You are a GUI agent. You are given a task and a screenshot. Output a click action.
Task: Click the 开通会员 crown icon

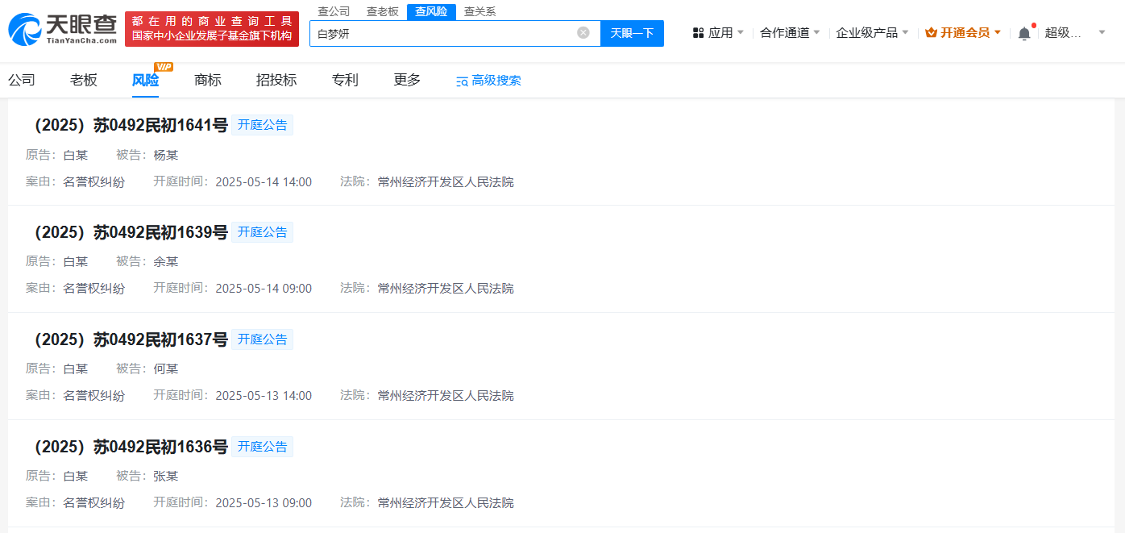(931, 33)
